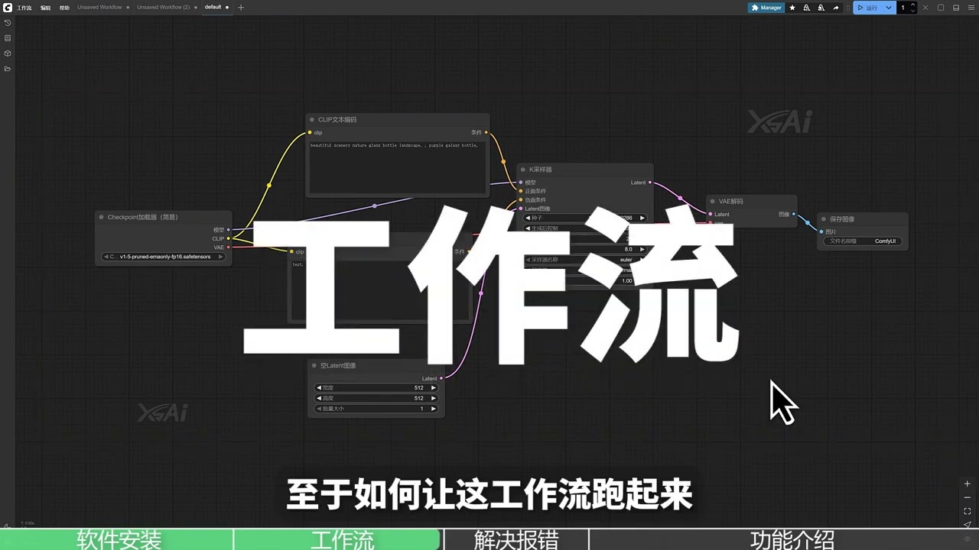
Task: Click the 宽度 512 value field
Action: point(376,388)
